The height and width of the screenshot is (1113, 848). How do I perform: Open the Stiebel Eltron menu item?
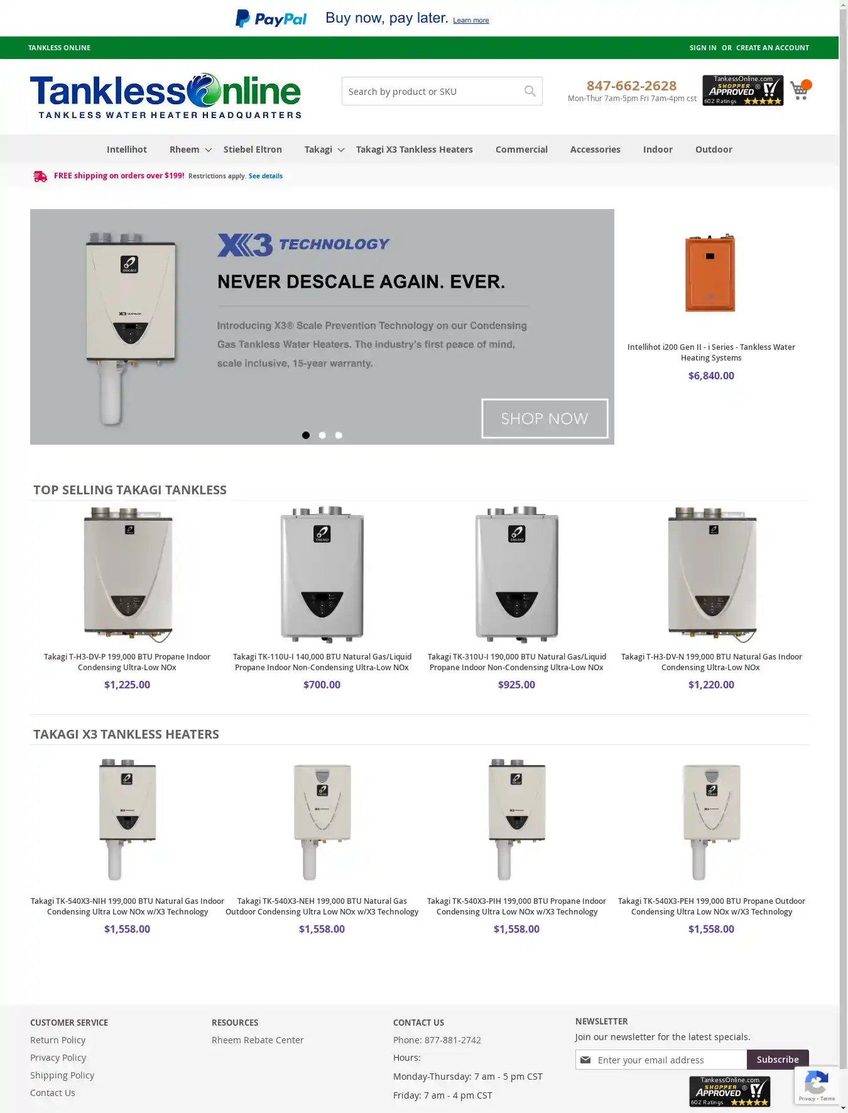[253, 149]
